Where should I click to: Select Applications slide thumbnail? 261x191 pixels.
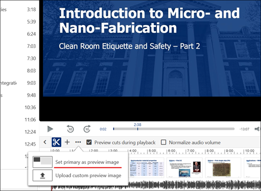coord(253,168)
